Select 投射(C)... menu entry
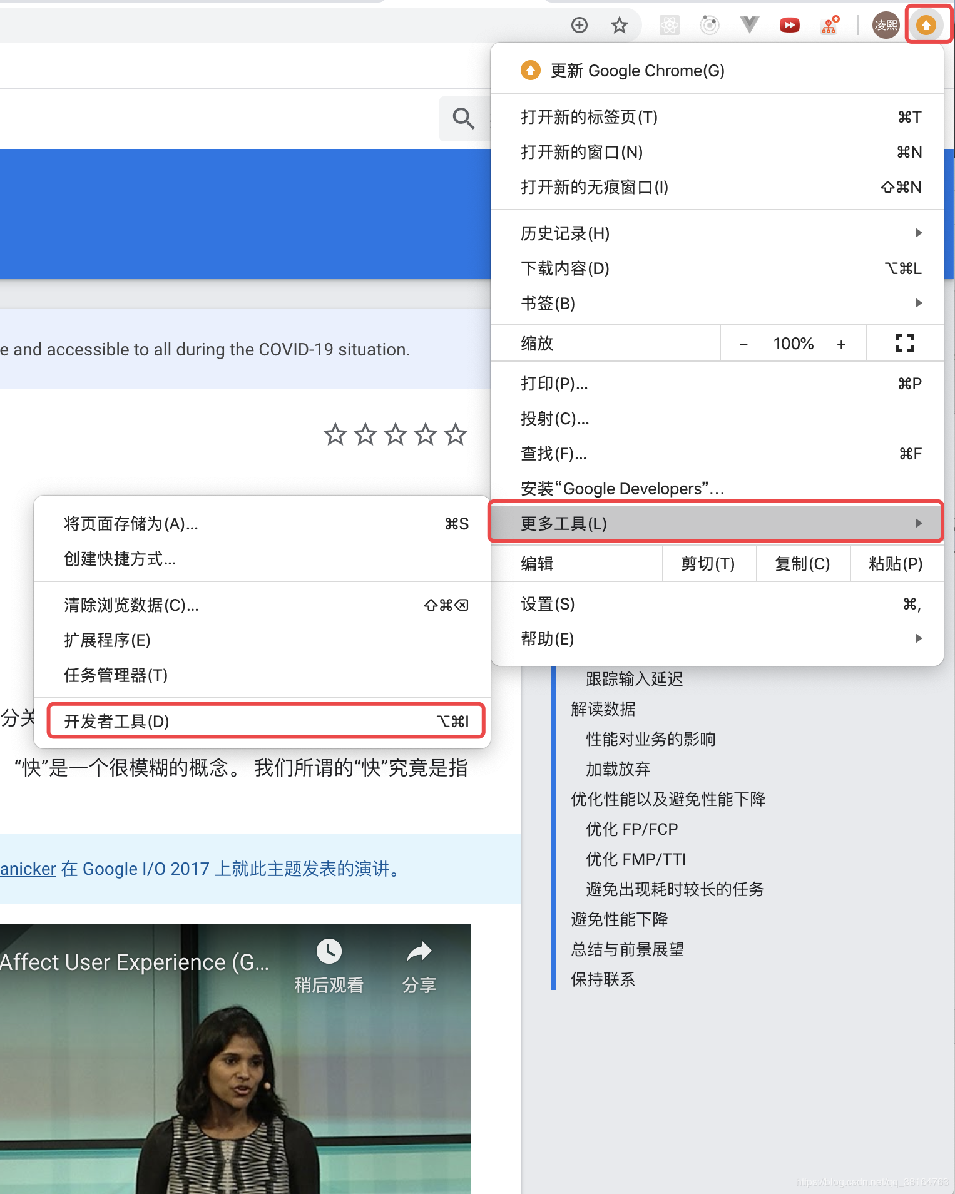 pyautogui.click(x=717, y=419)
